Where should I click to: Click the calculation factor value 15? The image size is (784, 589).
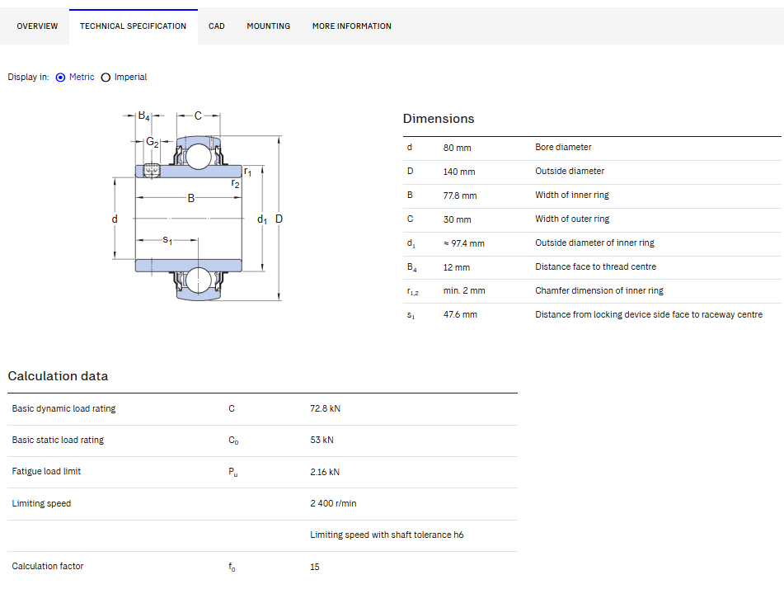pos(314,567)
